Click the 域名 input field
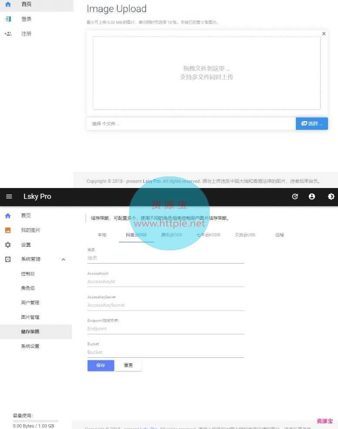This screenshot has width=338, height=429. click(x=166, y=258)
